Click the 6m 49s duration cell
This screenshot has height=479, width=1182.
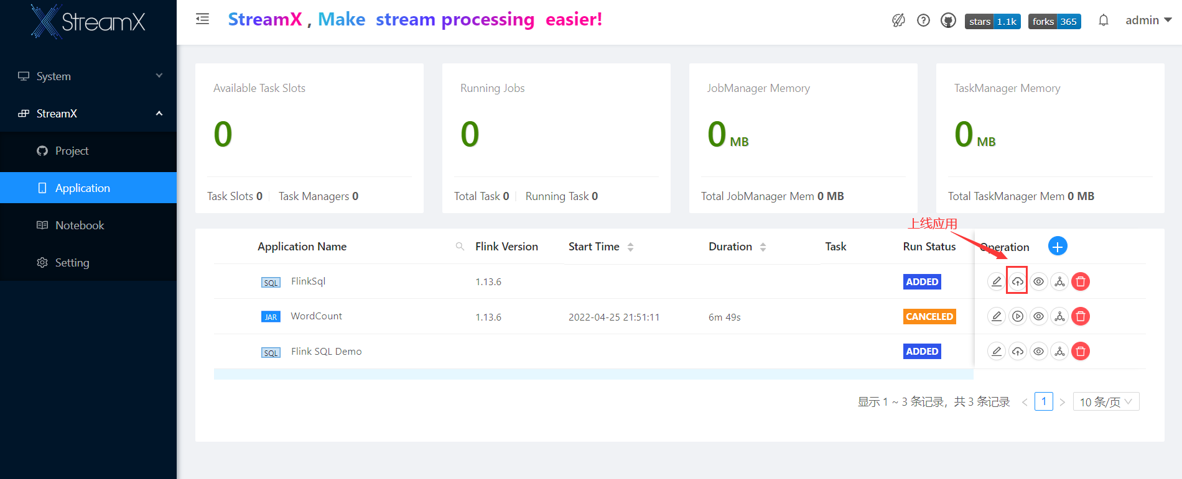pyautogui.click(x=725, y=317)
